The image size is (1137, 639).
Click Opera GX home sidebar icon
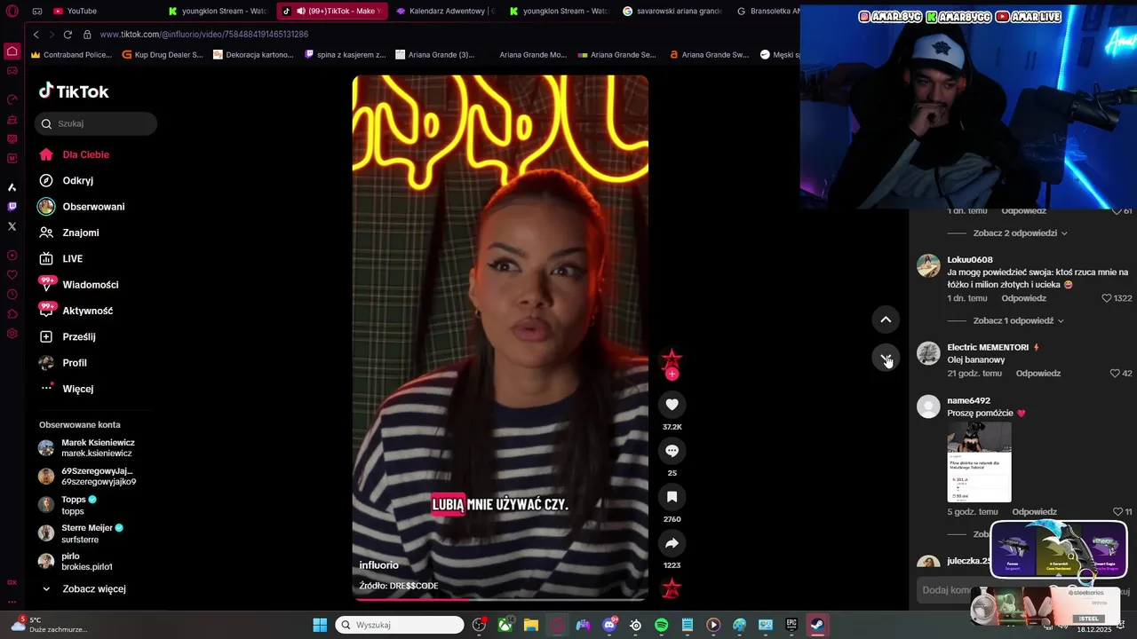pyautogui.click(x=12, y=51)
